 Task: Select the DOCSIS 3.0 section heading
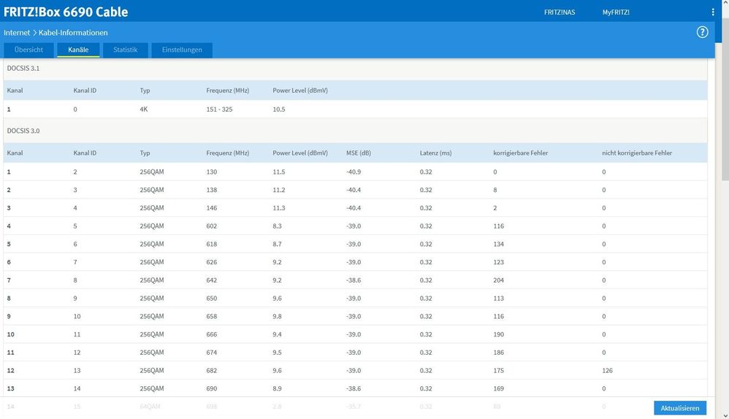click(23, 131)
